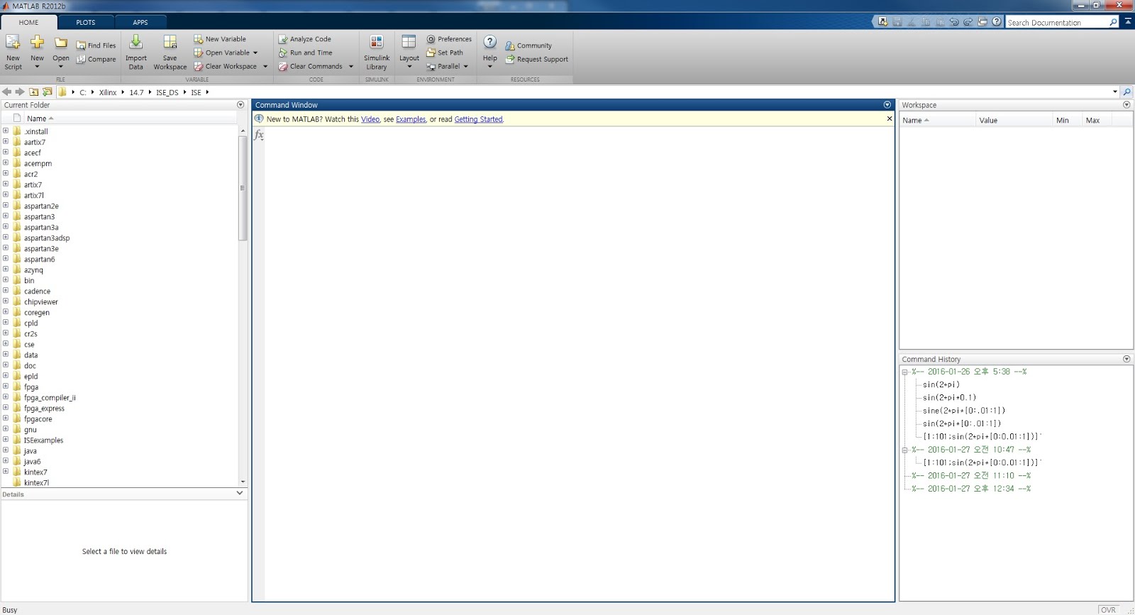Open the Parallel menu
The width and height of the screenshot is (1135, 615).
[448, 67]
